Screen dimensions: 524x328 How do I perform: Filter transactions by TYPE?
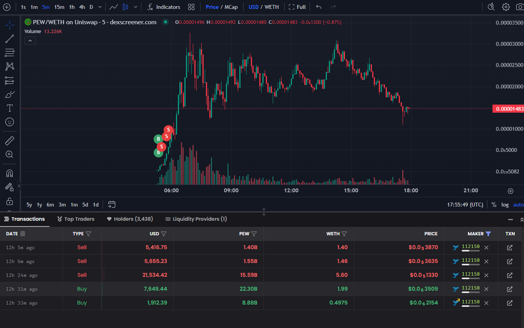88,234
